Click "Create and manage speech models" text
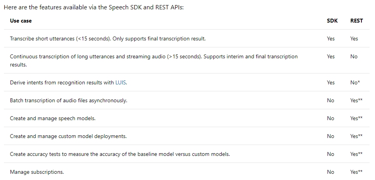The width and height of the screenshot is (375, 180). (x=53, y=118)
